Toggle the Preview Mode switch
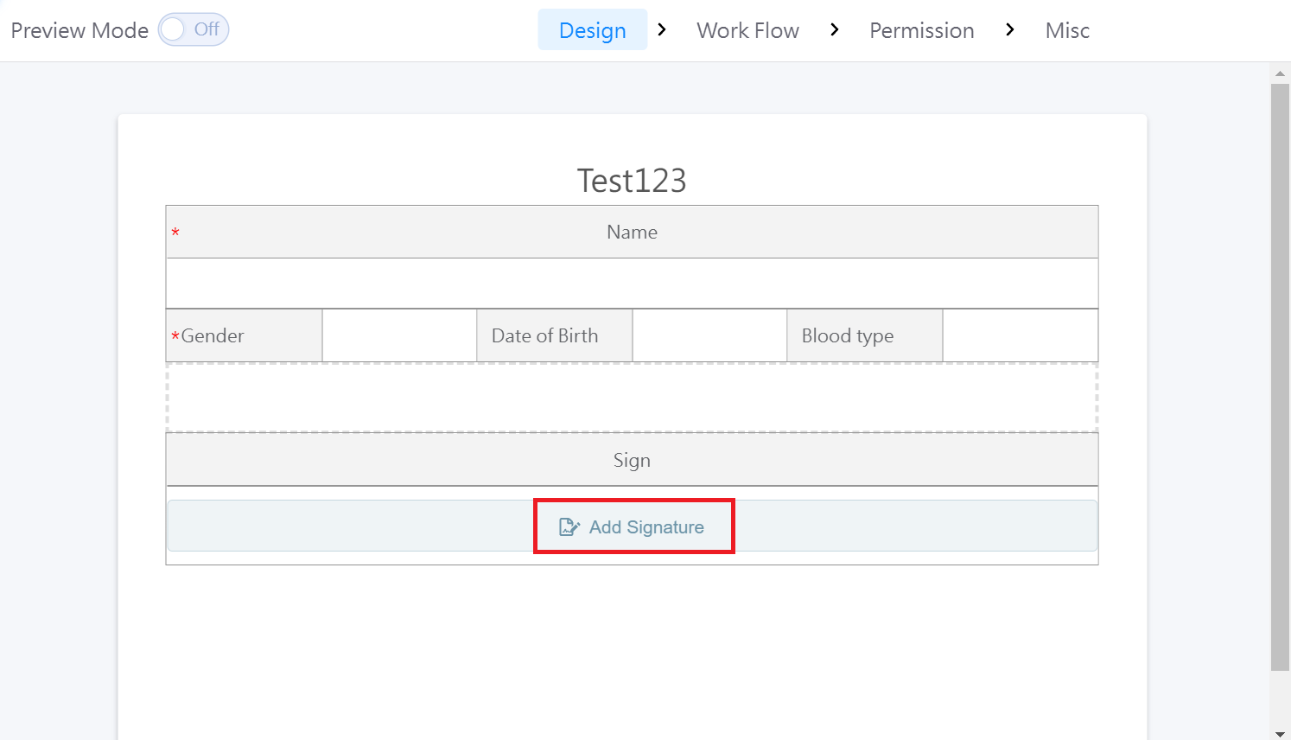Screen dimensions: 1291x740 click(193, 29)
